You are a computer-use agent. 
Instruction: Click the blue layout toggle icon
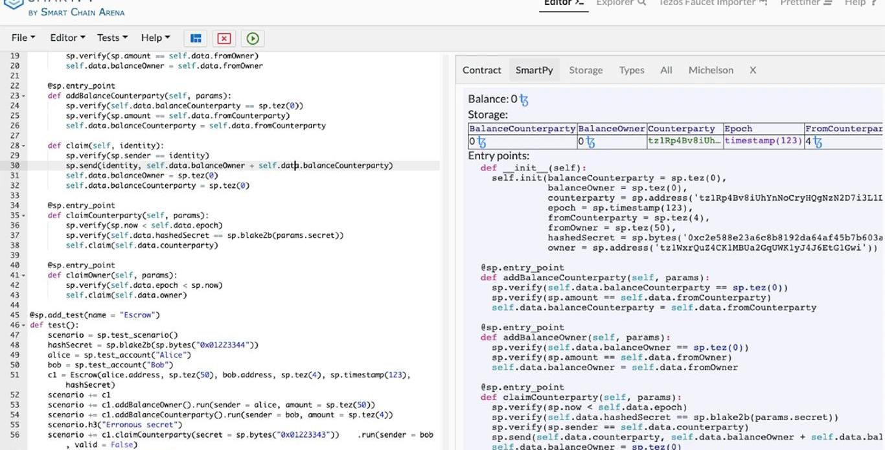(x=196, y=38)
